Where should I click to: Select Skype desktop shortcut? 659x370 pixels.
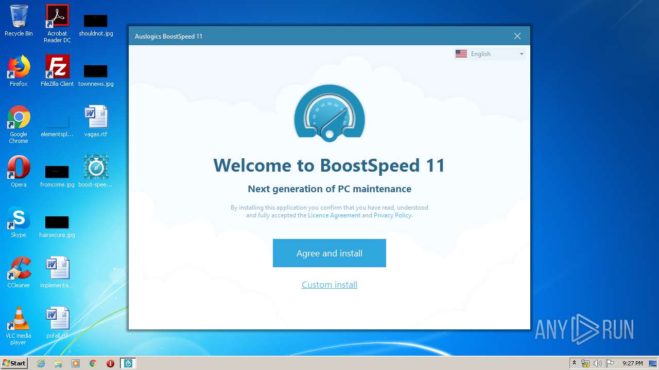click(x=19, y=222)
